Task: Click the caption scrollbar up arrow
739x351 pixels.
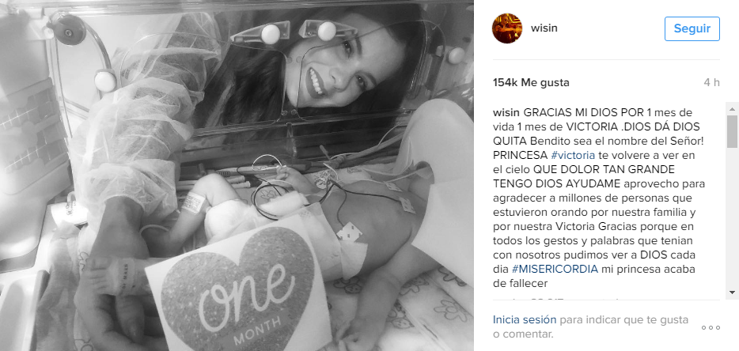Action: pos(732,109)
